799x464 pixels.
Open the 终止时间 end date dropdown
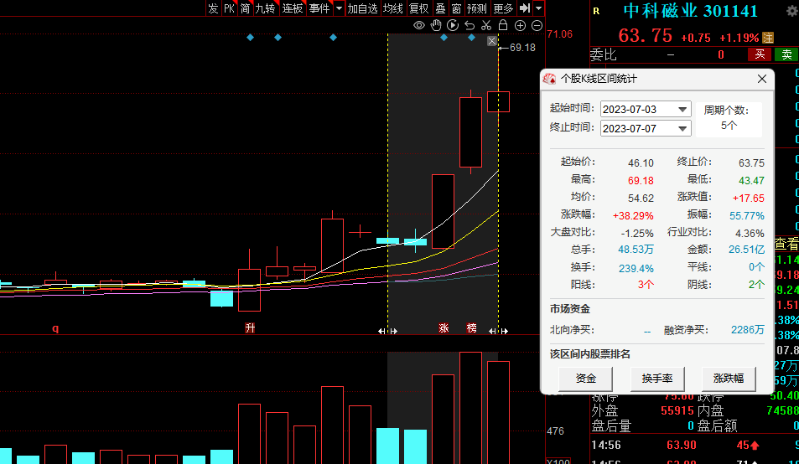(x=682, y=129)
